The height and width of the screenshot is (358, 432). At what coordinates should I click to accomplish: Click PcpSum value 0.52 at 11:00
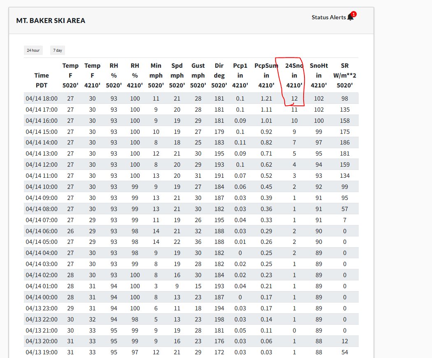266,175
